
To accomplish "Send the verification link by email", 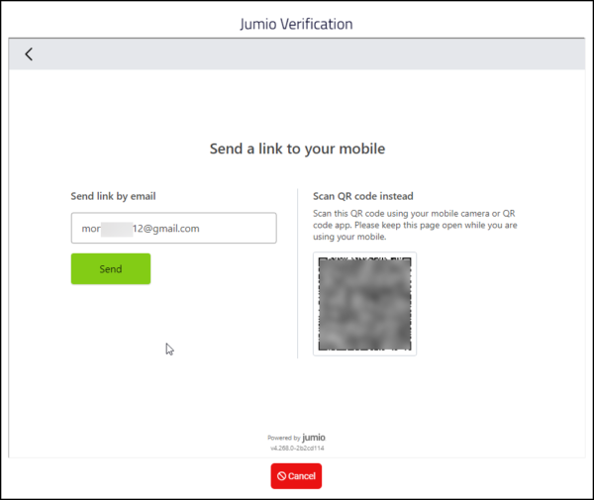I will click(111, 269).
